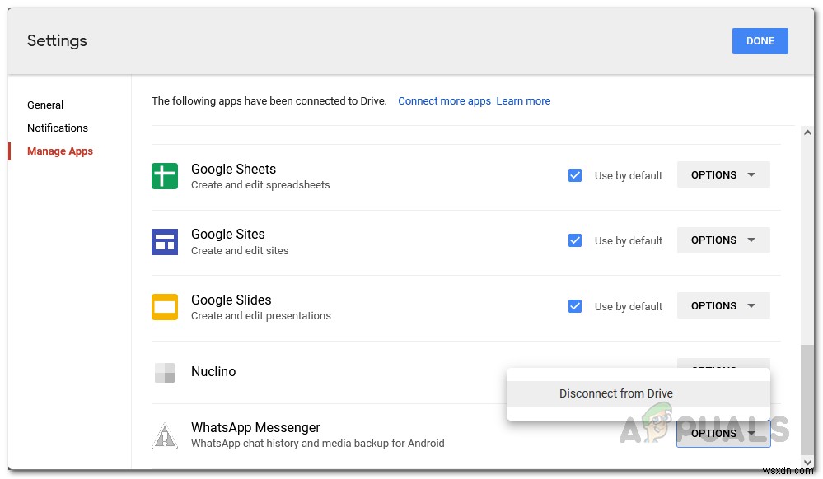Expand OPTIONS menu for Google Sites
This screenshot has width=823, height=479.
[x=722, y=240]
